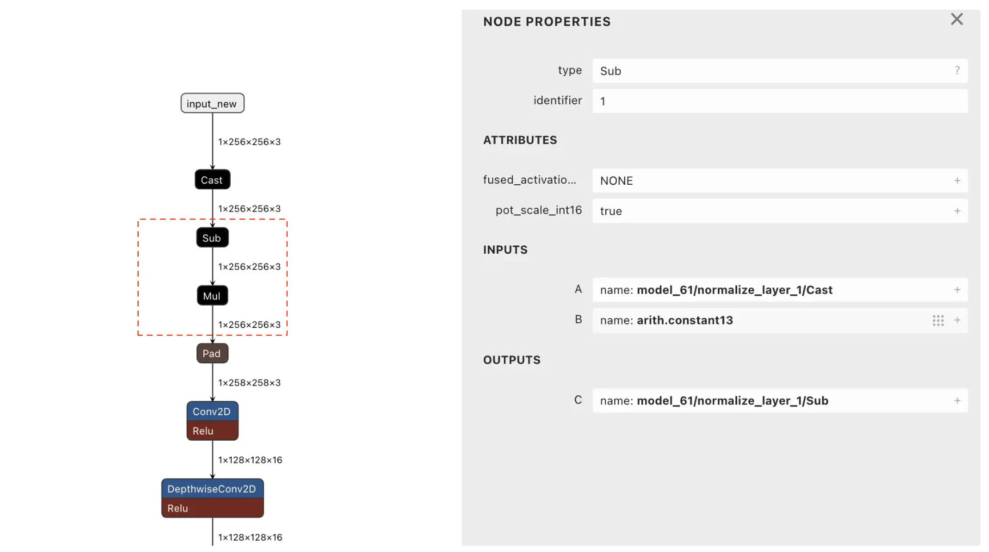The image size is (989, 552).
Task: Click the type field showing Sub
Action: coord(771,71)
